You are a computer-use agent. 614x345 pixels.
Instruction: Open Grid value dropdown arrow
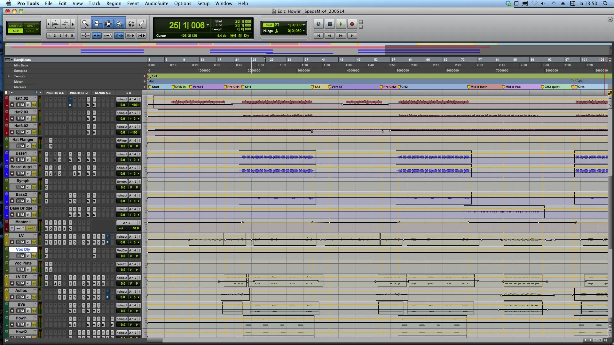pyautogui.click(x=303, y=25)
